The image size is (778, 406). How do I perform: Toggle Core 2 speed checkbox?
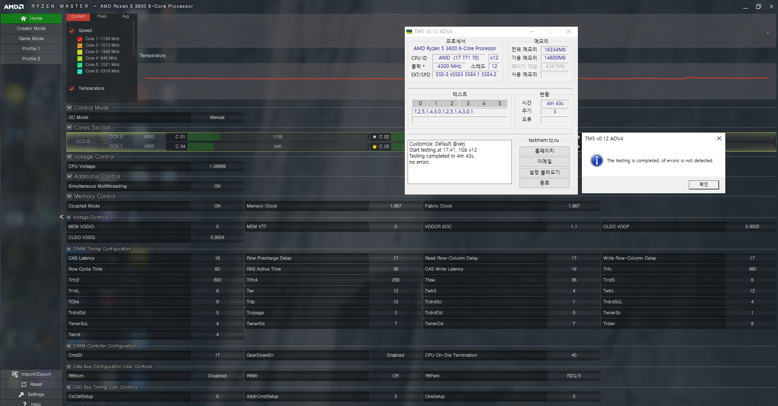[80, 46]
